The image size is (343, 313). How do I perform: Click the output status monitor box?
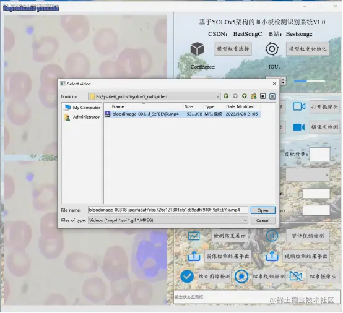coord(258,297)
